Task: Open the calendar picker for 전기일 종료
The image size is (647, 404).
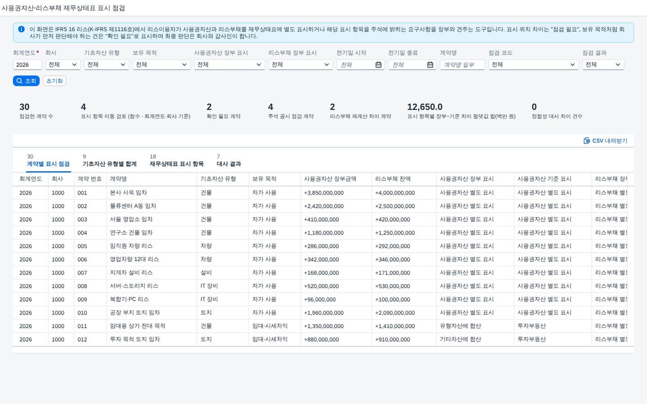Action: 430,65
